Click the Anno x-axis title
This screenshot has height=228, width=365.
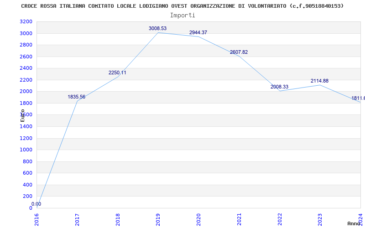[354, 223]
